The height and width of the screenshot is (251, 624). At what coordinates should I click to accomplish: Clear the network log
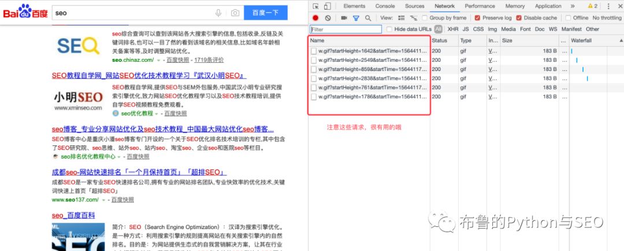328,18
